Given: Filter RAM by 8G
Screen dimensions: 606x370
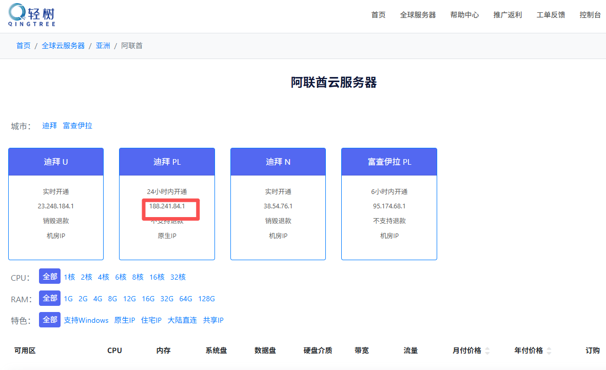Looking at the screenshot, I should [x=112, y=299].
